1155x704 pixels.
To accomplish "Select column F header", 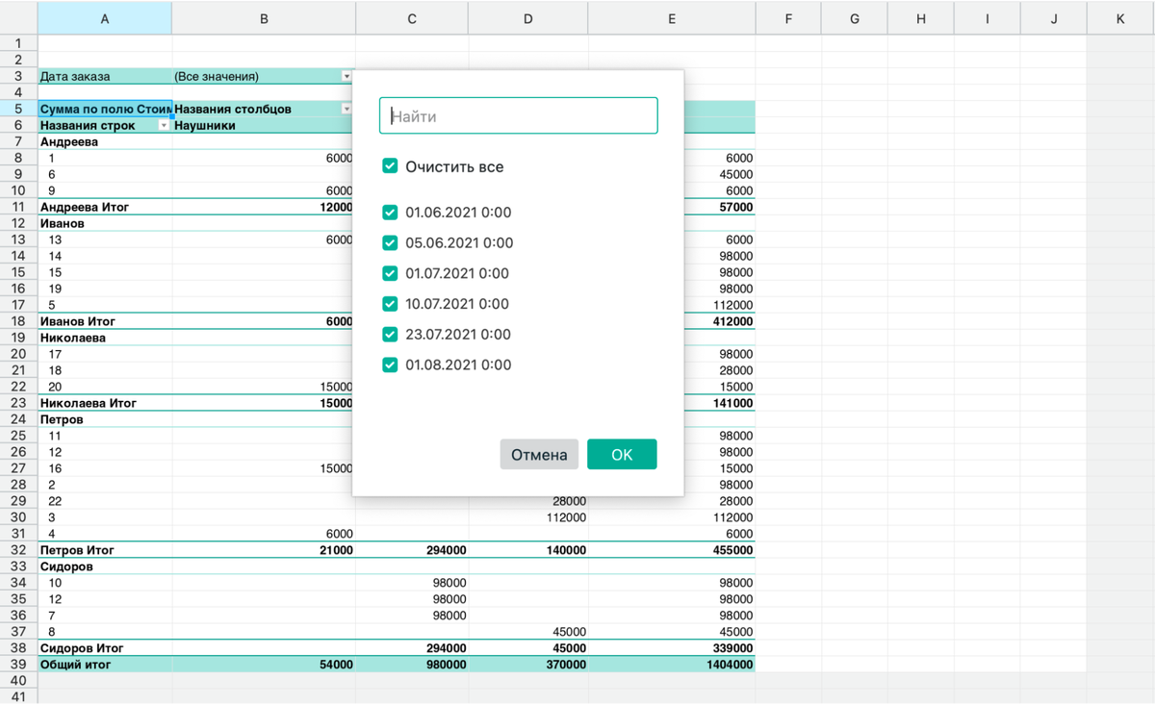I will click(788, 18).
